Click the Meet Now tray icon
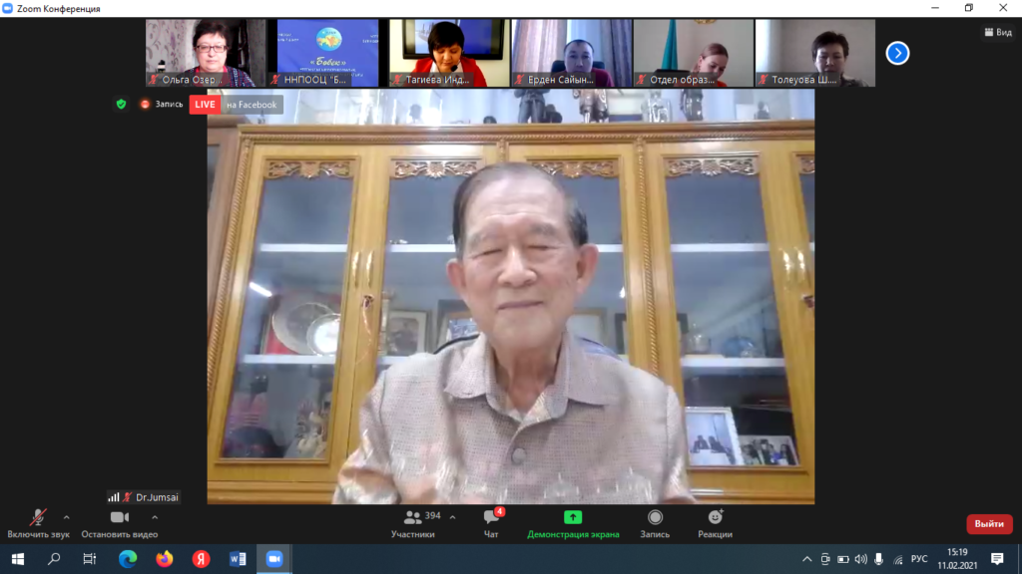Image resolution: width=1022 pixels, height=574 pixels. pos(825,559)
